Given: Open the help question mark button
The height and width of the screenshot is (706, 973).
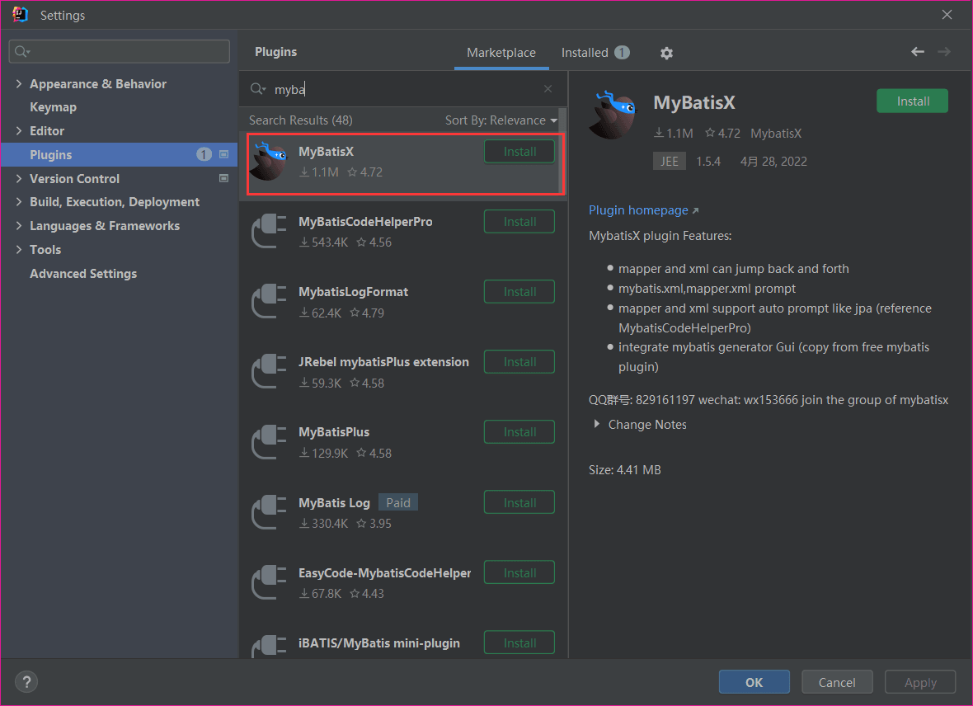Looking at the screenshot, I should [26, 682].
